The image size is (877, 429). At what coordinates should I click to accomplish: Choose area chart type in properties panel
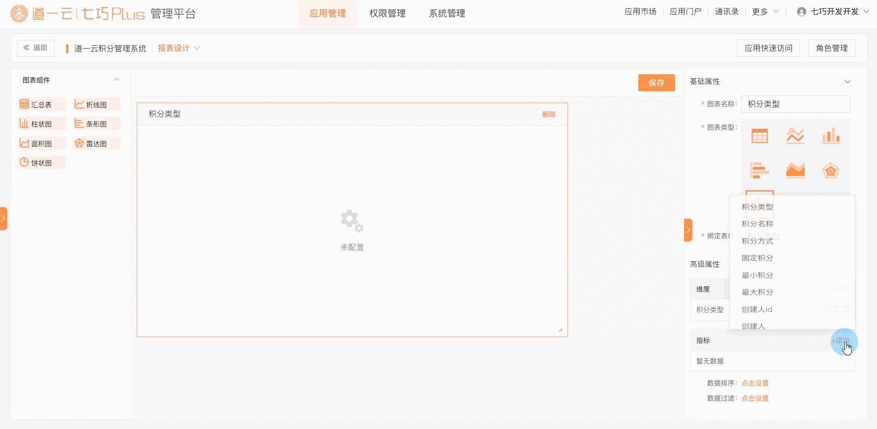click(795, 170)
